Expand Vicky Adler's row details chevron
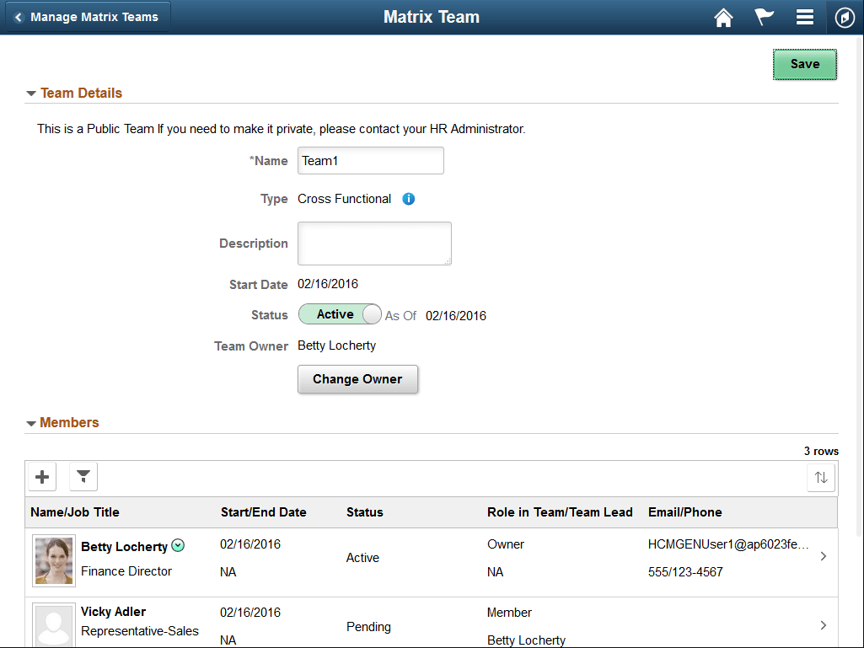864x648 pixels. (824, 624)
